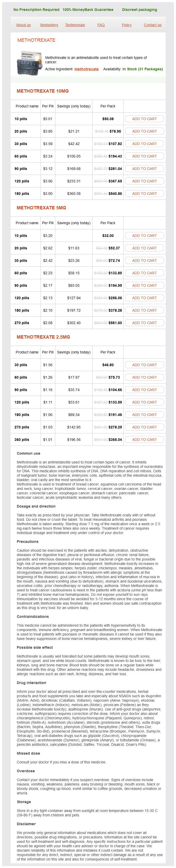Add 10mg 180 pills for $540.86 to cart
This screenshot has width=176, height=868.
pyautogui.click(x=144, y=194)
